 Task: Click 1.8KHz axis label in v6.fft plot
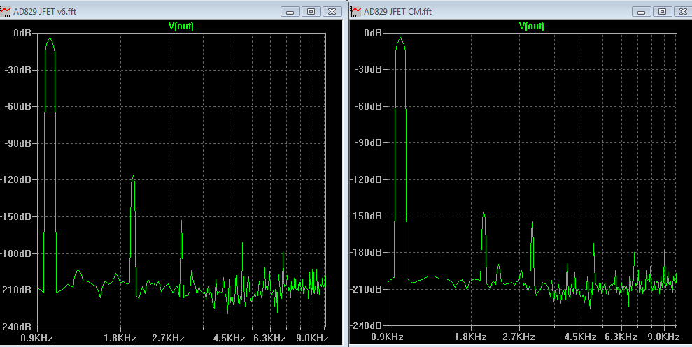[120, 338]
